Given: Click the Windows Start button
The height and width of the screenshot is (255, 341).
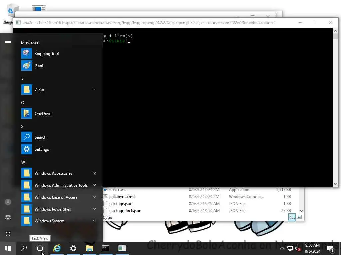Looking at the screenshot, I should tap(8, 248).
